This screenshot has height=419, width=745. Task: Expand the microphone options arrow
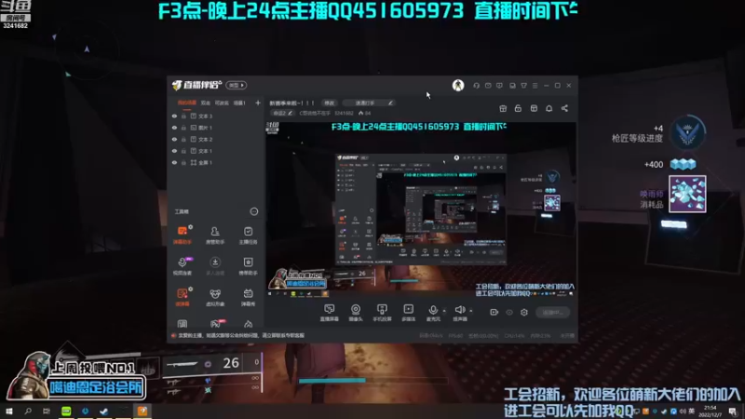(x=444, y=311)
